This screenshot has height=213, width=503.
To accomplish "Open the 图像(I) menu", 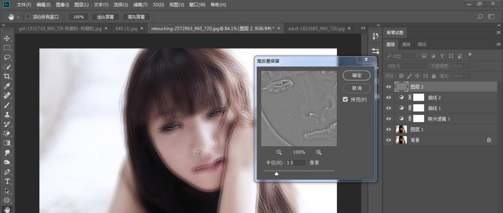I will (62, 5).
